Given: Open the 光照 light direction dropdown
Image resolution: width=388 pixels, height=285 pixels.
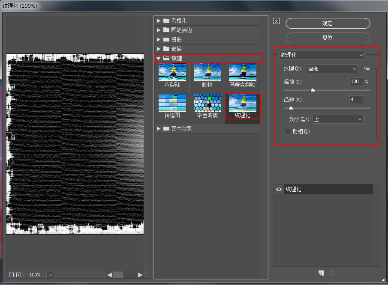Looking at the screenshot, I should (337, 119).
